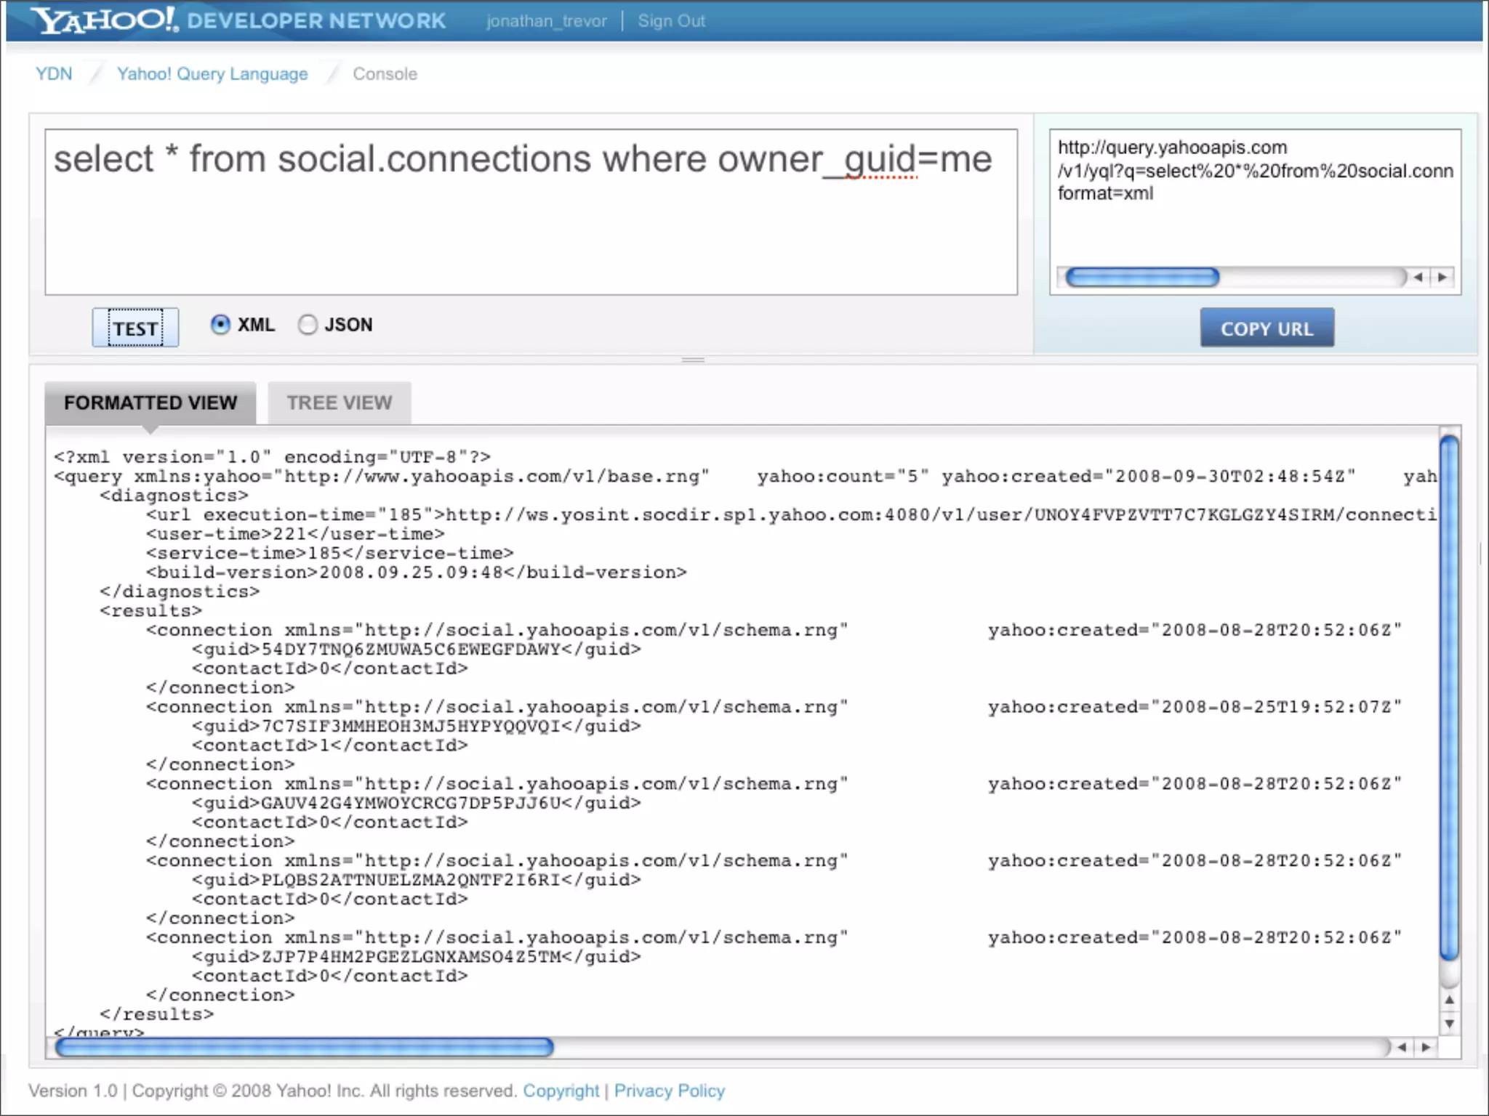This screenshot has height=1116, width=1489.
Task: Click the results horizontal scrollbar thumb
Action: [304, 1047]
